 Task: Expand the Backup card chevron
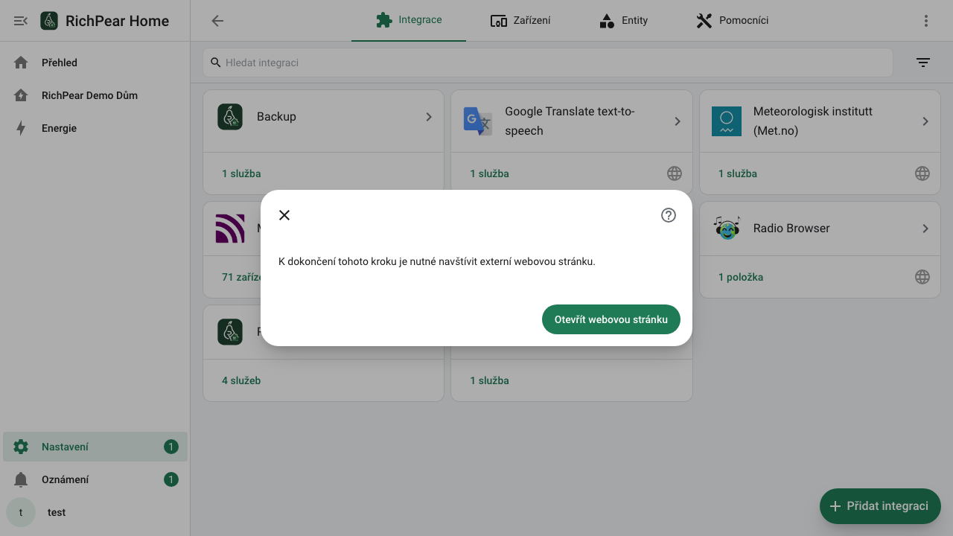[x=429, y=117]
